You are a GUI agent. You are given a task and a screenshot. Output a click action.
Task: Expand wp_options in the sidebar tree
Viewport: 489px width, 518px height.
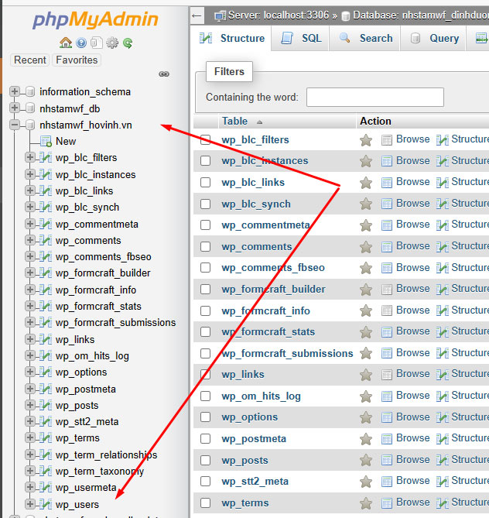coord(30,372)
